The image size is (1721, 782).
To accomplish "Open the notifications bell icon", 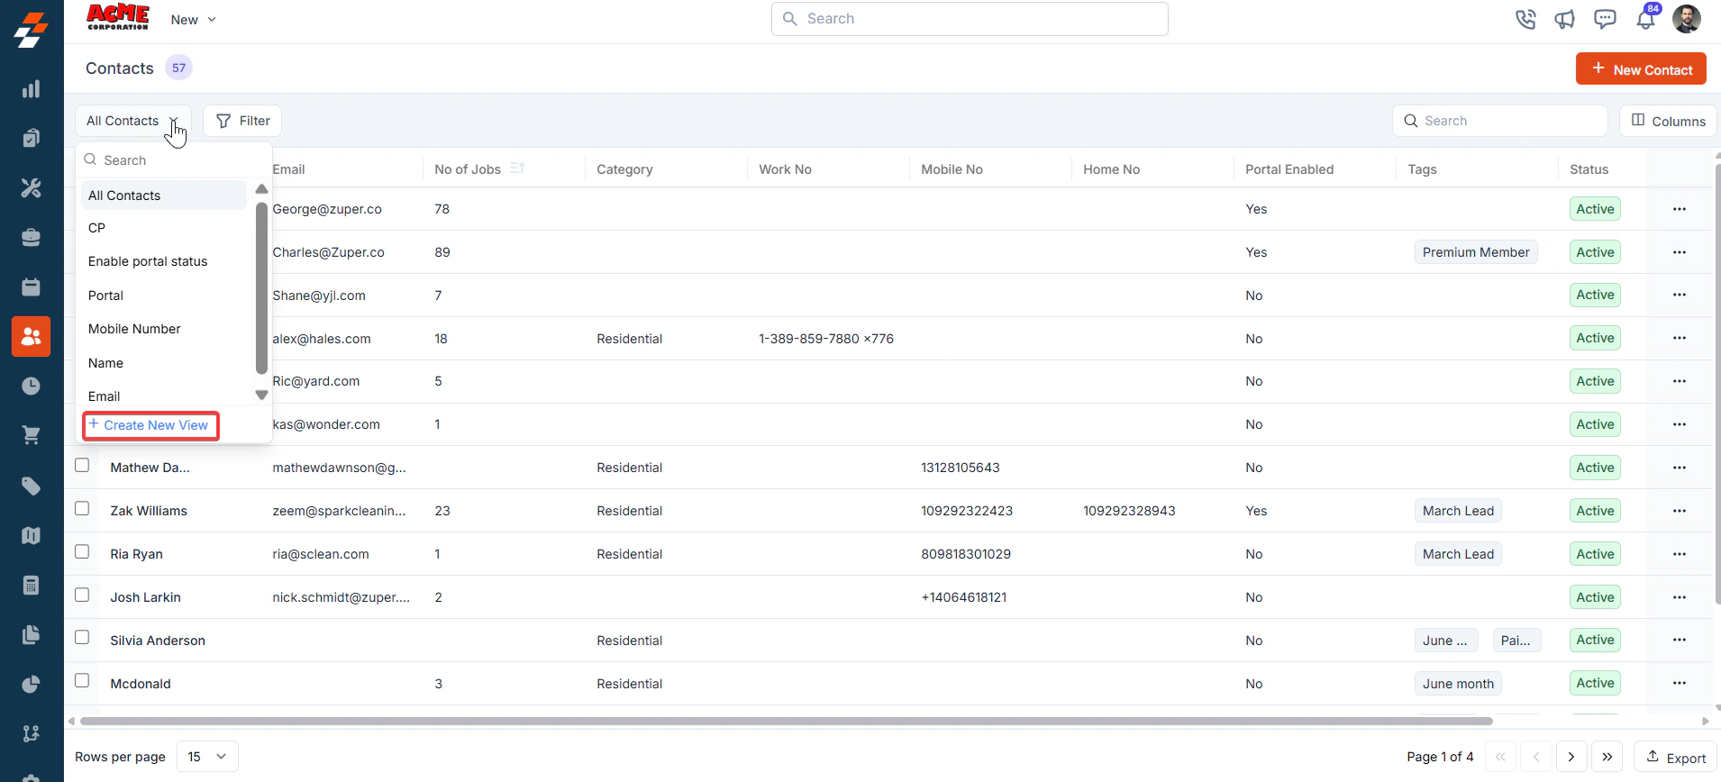I will point(1646,18).
